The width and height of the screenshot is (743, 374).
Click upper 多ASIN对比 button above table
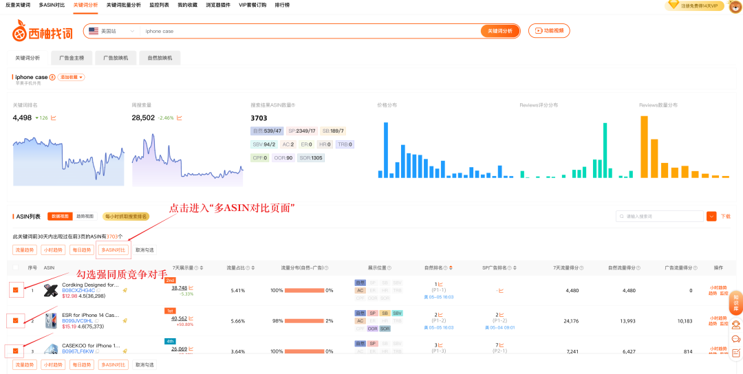(x=114, y=250)
